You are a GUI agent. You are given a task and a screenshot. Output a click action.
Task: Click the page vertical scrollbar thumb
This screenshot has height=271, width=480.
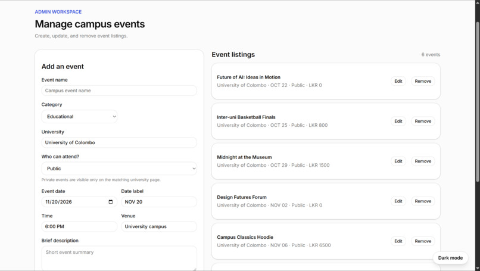[x=478, y=102]
